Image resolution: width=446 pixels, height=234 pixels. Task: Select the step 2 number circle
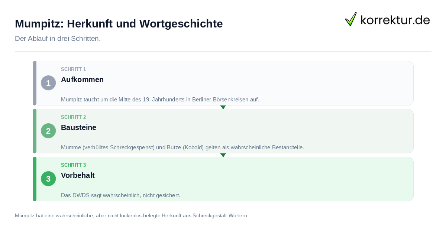48,131
